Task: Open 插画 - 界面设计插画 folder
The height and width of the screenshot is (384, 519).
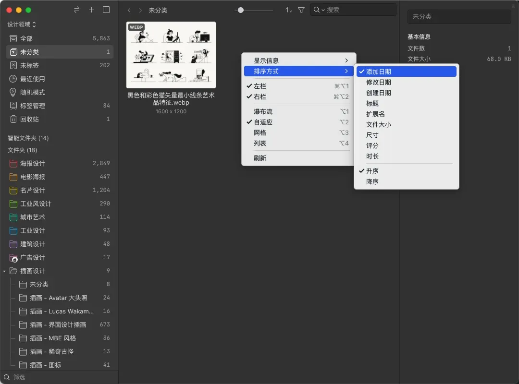Action: pyautogui.click(x=60, y=325)
